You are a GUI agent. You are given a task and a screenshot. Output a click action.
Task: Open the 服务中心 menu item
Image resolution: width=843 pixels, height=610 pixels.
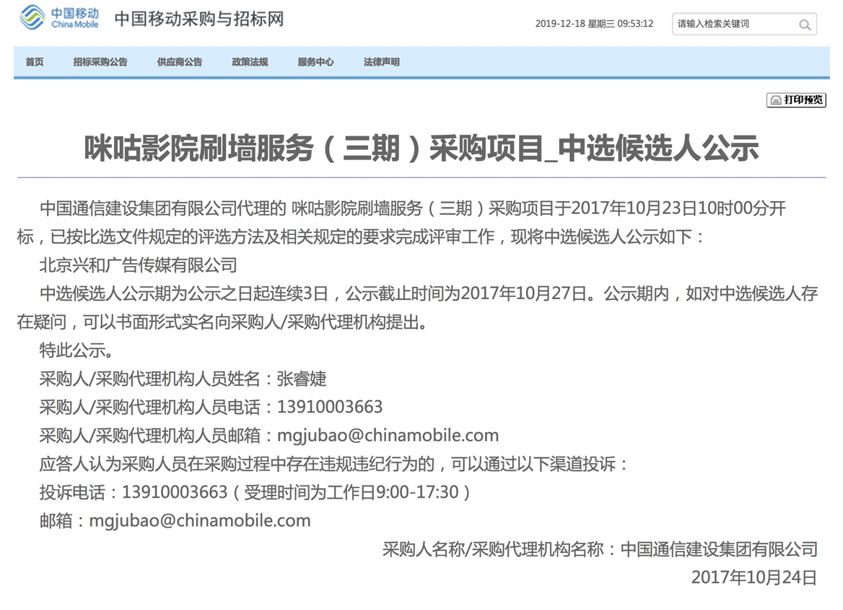315,62
